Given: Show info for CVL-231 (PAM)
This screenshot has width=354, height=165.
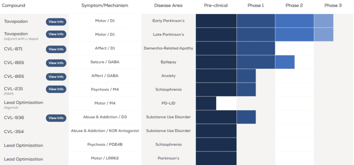Looking at the screenshot, I should [x=56, y=89].
